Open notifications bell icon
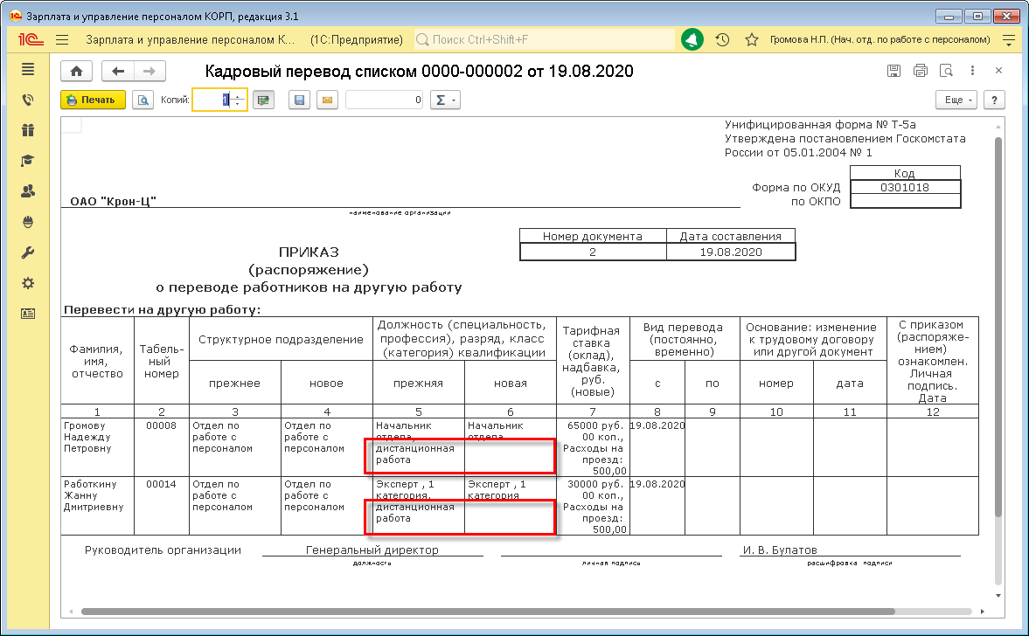This screenshot has height=636, width=1029. tap(692, 40)
